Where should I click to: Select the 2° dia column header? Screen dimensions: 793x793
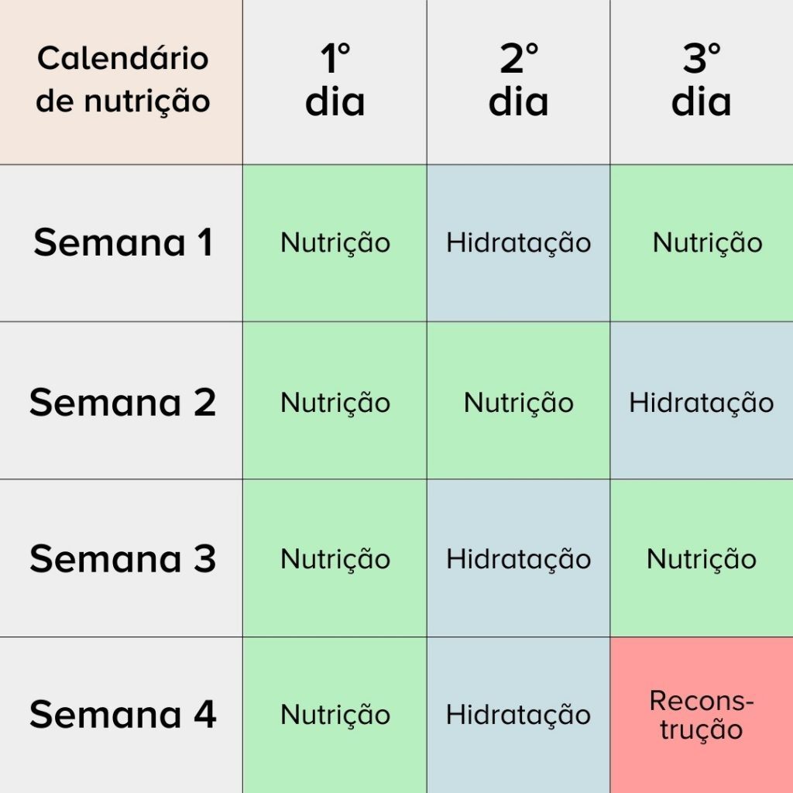click(x=518, y=82)
